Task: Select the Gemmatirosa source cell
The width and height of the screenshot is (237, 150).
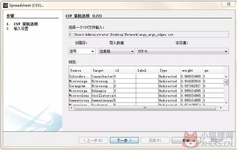Action: coord(80,100)
